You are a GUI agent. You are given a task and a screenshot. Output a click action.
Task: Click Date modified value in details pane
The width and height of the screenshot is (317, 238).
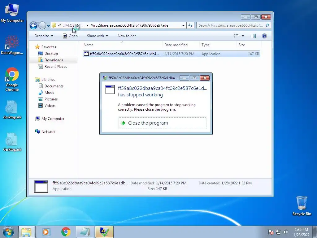coord(171,183)
